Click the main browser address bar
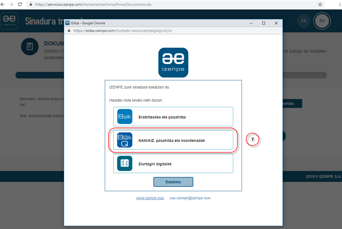Image resolution: width=342 pixels, height=229 pixels. [x=164, y=4]
